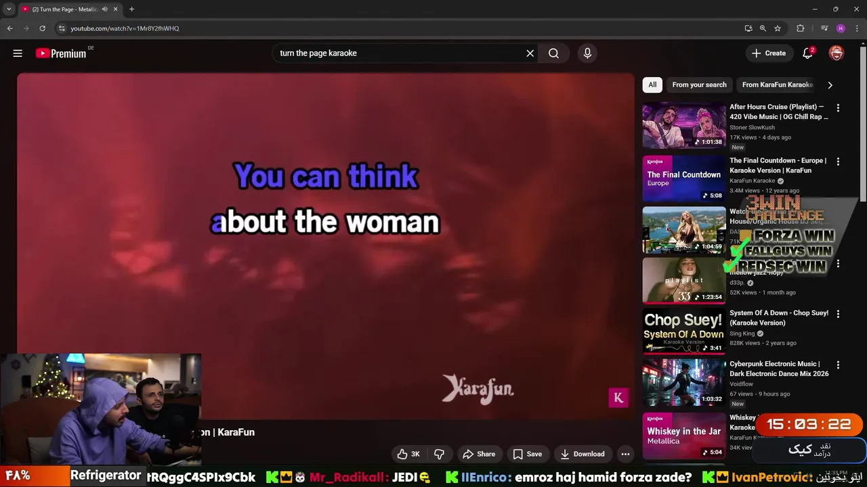
Task: Open the browser media controls icon
Action: pos(824,28)
